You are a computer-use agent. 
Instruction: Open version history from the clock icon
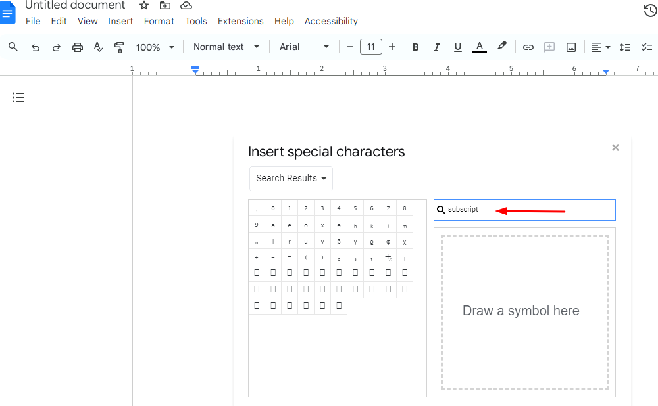(649, 11)
